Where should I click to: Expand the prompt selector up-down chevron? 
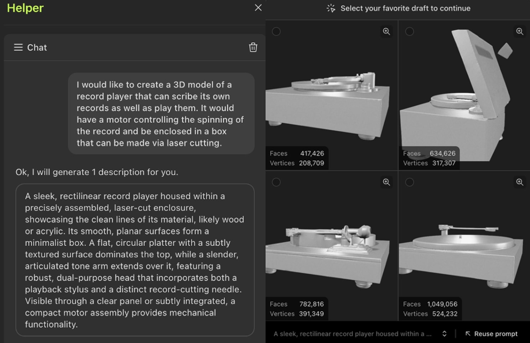(444, 334)
